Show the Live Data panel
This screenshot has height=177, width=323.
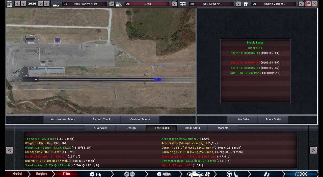(x=243, y=119)
